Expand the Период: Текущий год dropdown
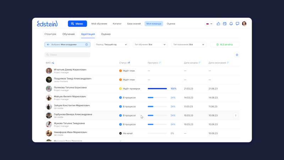284x160 pixels. coord(111,45)
